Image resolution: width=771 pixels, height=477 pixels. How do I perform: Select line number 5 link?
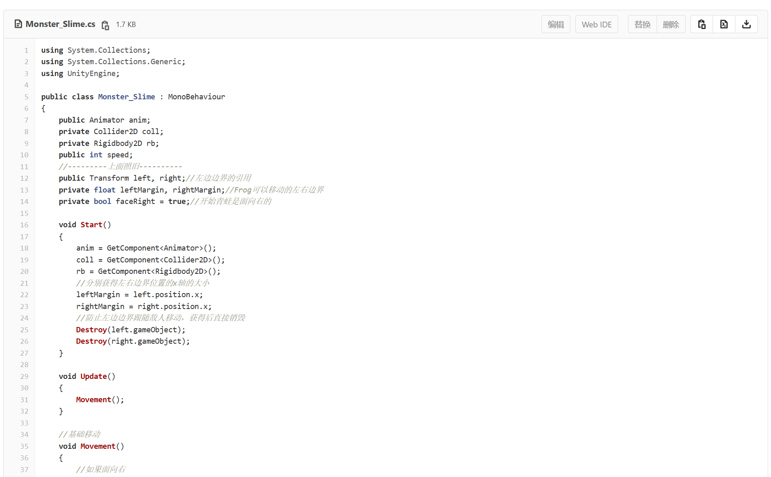point(27,97)
